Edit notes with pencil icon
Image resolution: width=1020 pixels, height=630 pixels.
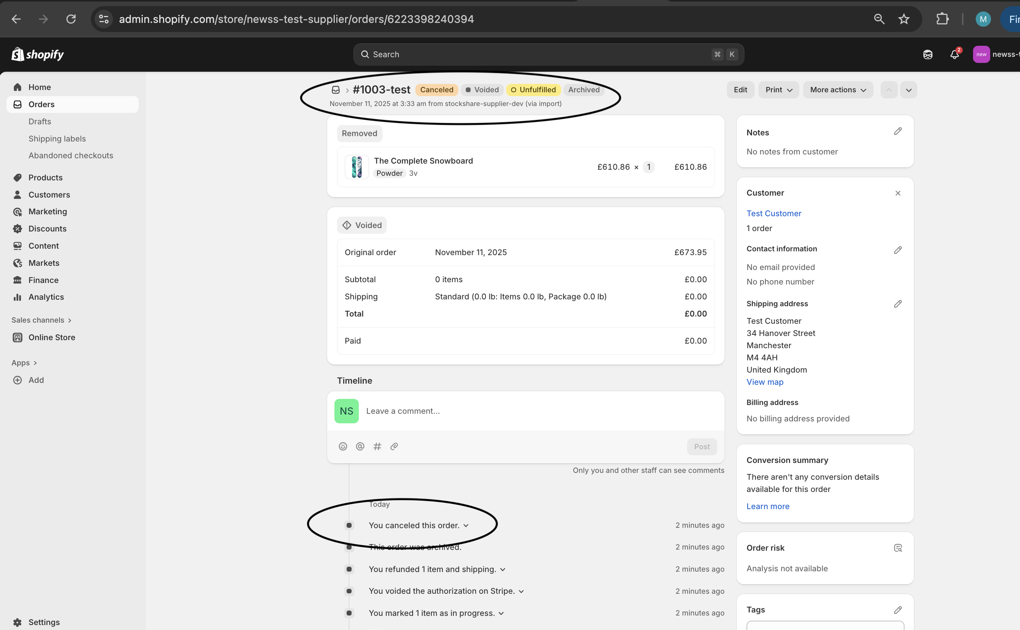[x=898, y=132]
